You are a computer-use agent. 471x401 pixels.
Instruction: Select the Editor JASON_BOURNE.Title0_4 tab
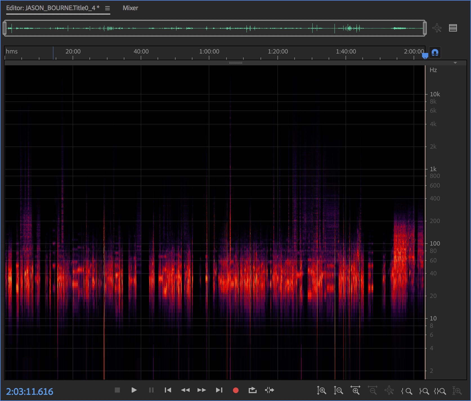(53, 8)
